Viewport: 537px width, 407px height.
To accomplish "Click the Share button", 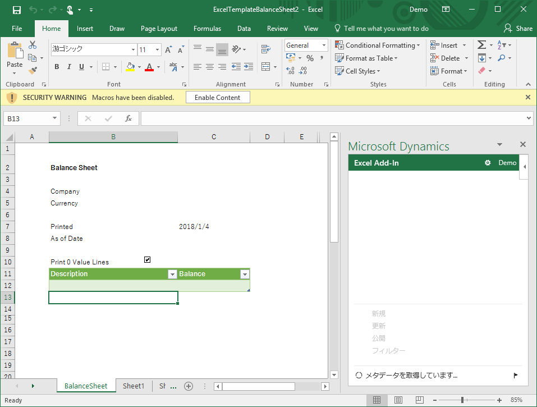I will [518, 29].
